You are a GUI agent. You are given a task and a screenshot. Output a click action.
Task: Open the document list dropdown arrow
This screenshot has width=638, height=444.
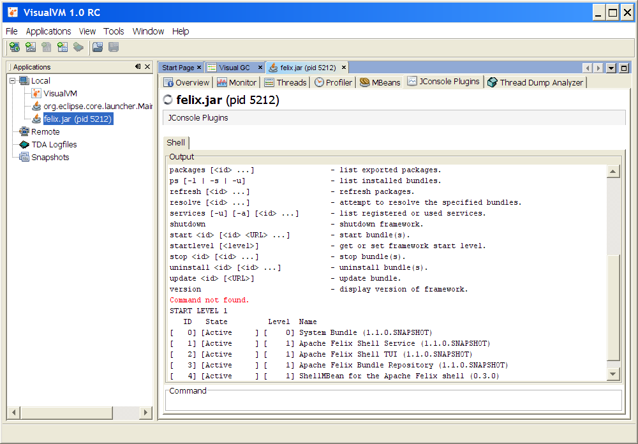pyautogui.click(x=611, y=68)
